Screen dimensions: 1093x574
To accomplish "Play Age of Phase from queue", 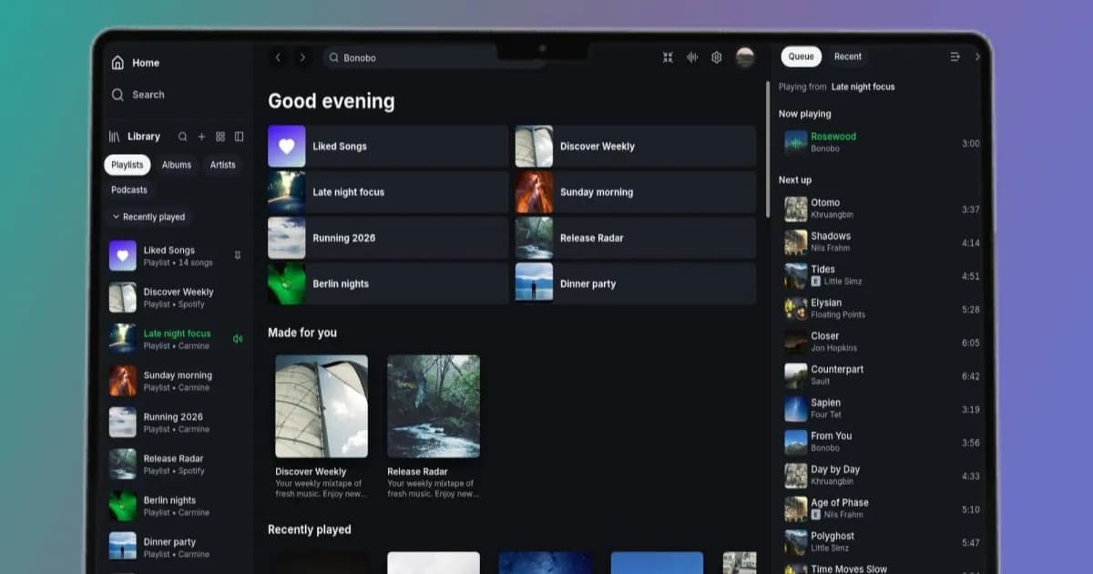I will click(882, 509).
